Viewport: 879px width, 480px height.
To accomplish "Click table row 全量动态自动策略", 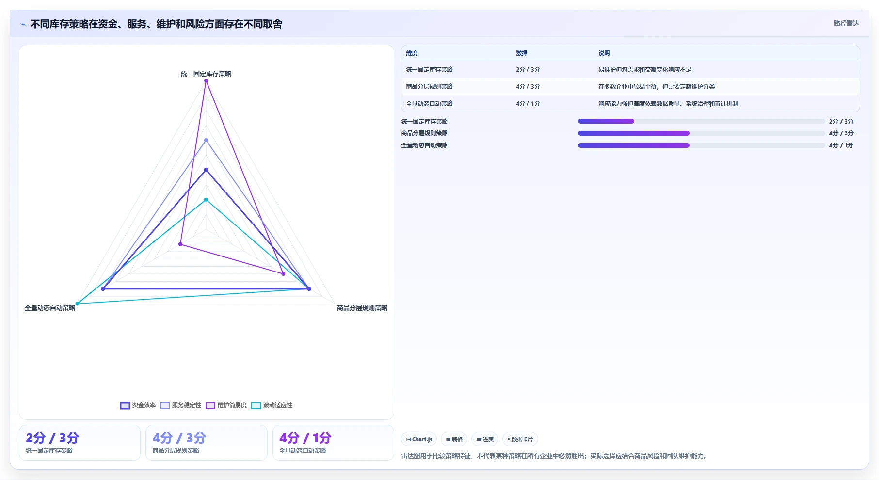I will [630, 104].
